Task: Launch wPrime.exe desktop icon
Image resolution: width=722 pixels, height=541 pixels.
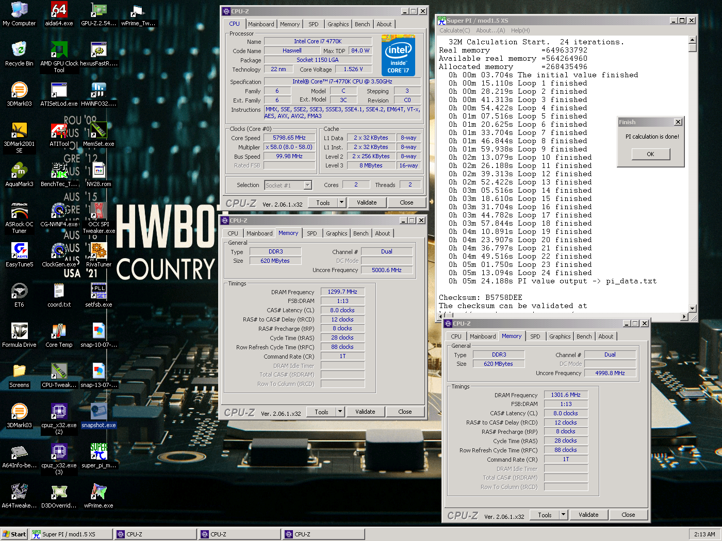Action: point(99,496)
